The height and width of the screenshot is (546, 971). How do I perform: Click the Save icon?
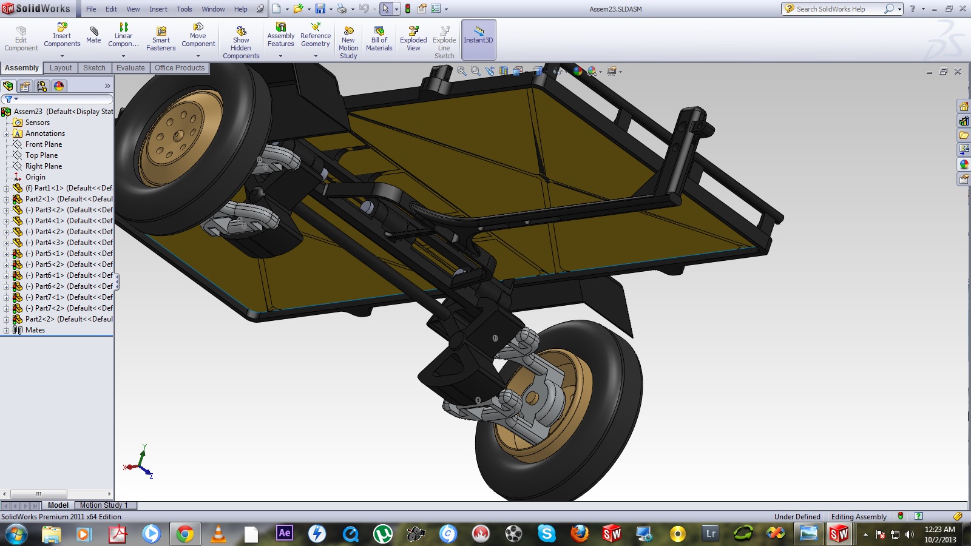(x=320, y=8)
